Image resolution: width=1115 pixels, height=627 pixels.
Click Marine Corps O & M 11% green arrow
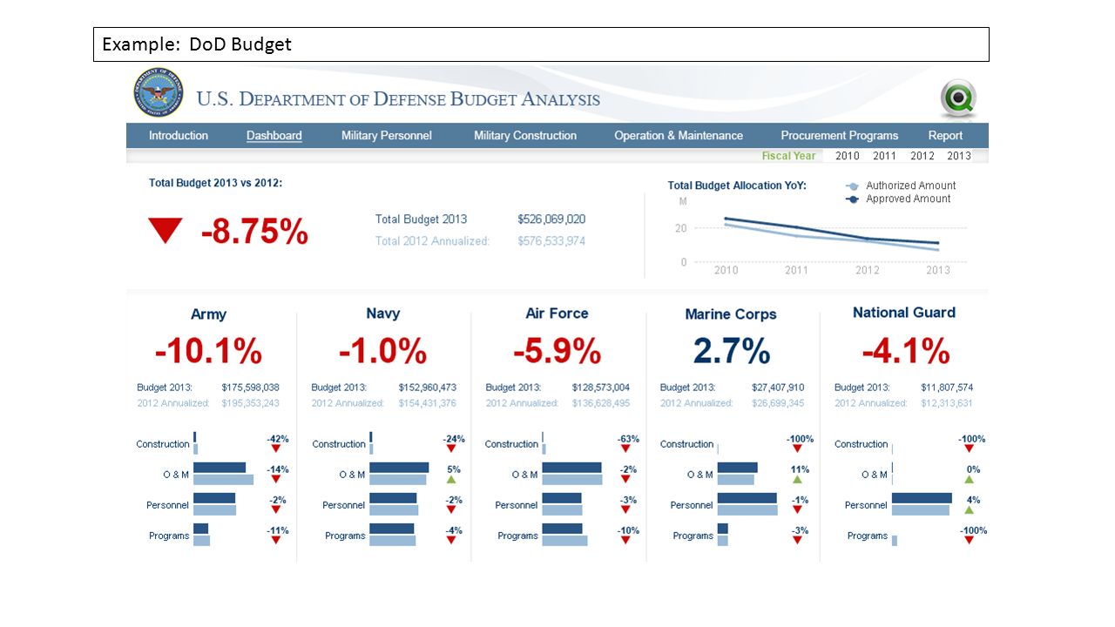point(797,479)
